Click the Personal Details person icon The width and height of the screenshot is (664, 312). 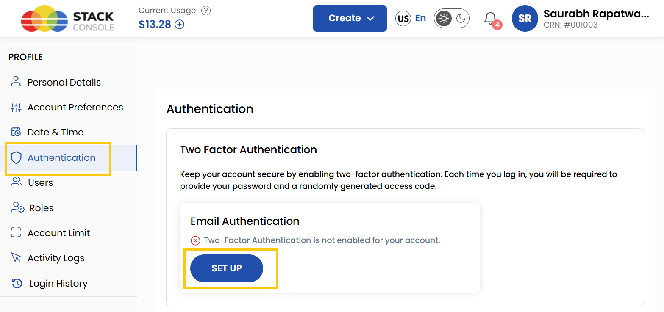coord(16,82)
